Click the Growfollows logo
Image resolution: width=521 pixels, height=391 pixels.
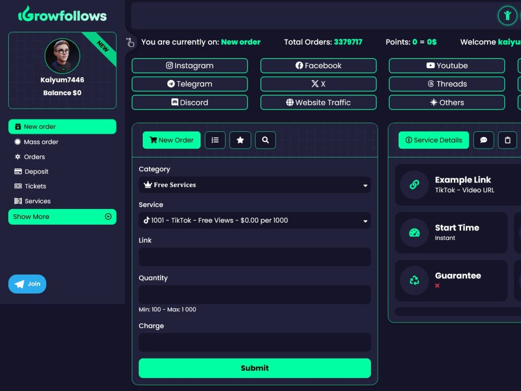click(x=63, y=14)
